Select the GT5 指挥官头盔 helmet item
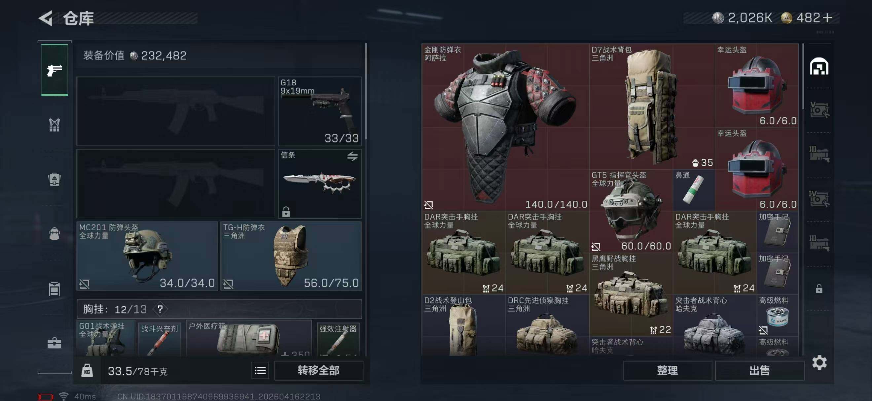 tap(631, 211)
